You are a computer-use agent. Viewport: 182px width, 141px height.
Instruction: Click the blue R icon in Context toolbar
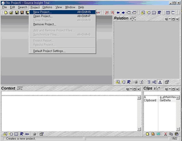click(22, 134)
